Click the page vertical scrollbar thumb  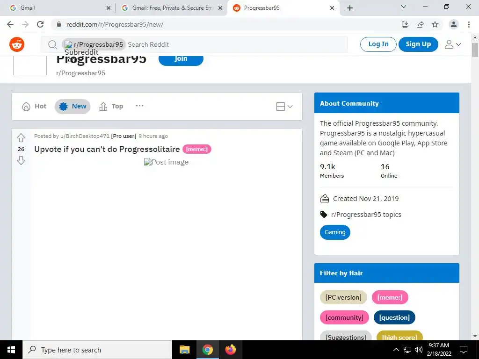(x=475, y=50)
